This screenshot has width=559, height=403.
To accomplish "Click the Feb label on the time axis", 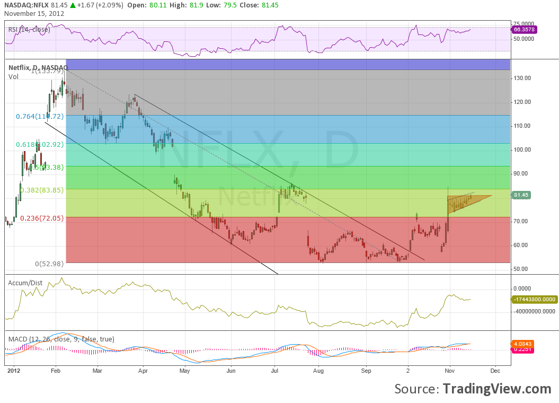I will (56, 371).
